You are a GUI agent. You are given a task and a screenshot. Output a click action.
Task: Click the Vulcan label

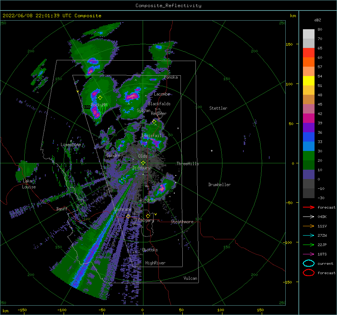point(190,278)
